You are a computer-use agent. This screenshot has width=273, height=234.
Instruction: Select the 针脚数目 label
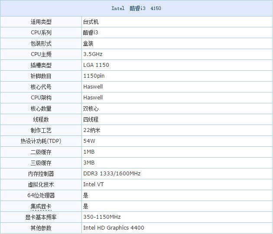(41, 76)
